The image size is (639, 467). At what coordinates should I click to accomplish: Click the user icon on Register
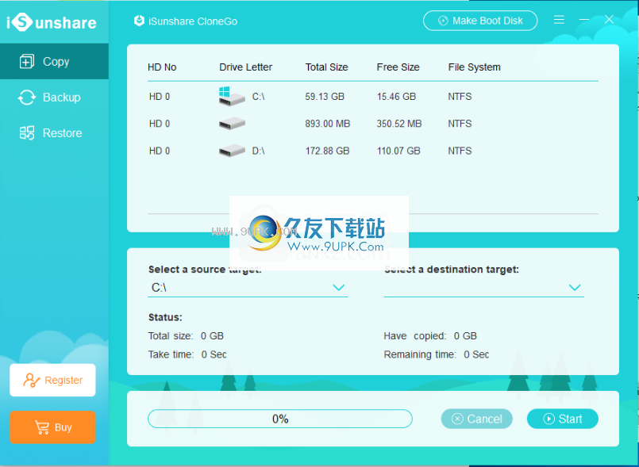pyautogui.click(x=32, y=381)
